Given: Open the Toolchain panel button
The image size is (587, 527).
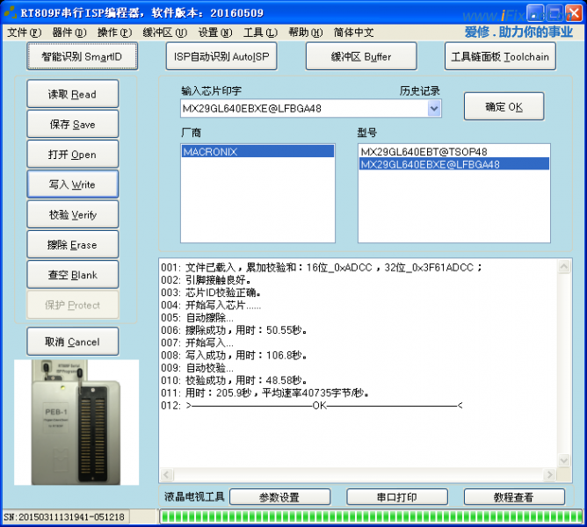Looking at the screenshot, I should click(x=500, y=56).
